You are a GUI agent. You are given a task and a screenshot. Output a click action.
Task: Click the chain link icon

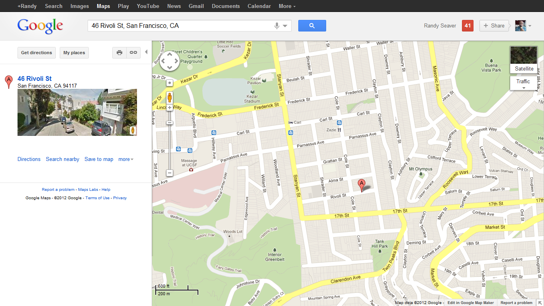133,53
